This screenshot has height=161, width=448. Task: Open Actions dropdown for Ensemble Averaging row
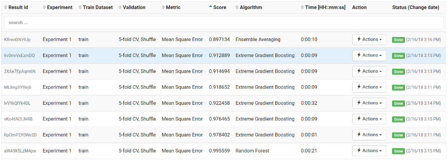pyautogui.click(x=369, y=40)
